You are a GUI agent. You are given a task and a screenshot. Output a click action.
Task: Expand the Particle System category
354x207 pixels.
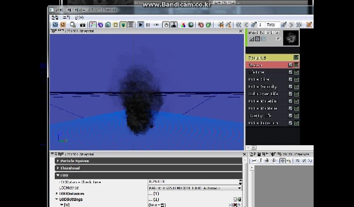tap(58, 161)
